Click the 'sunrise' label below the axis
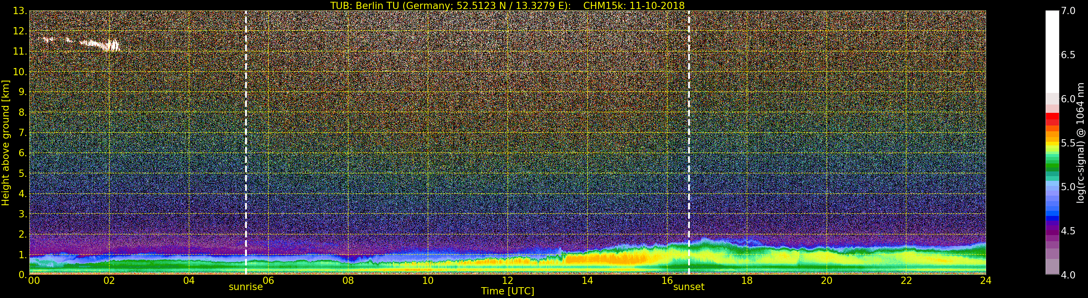The width and height of the screenshot is (1088, 298). [x=246, y=287]
